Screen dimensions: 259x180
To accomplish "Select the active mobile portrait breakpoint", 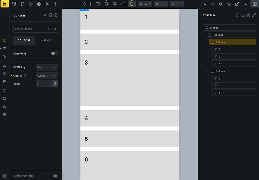I will tap(132, 4).
